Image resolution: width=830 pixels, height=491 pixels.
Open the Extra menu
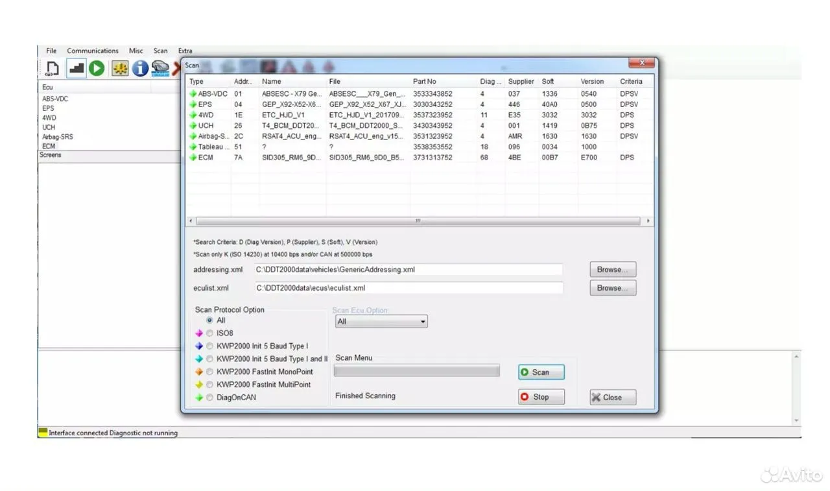[x=185, y=51]
